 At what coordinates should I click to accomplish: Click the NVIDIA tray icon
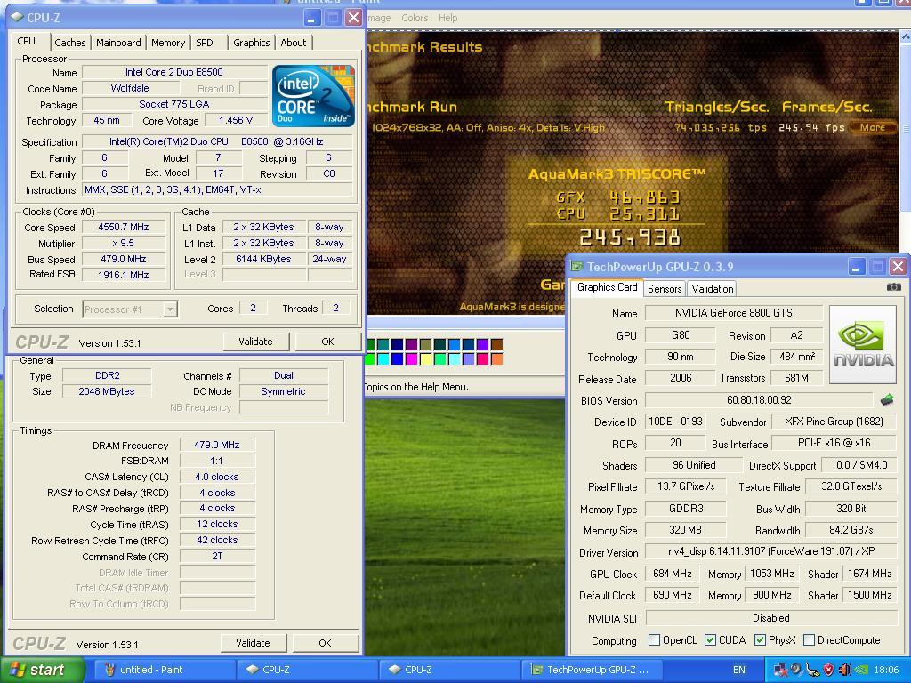tap(861, 670)
